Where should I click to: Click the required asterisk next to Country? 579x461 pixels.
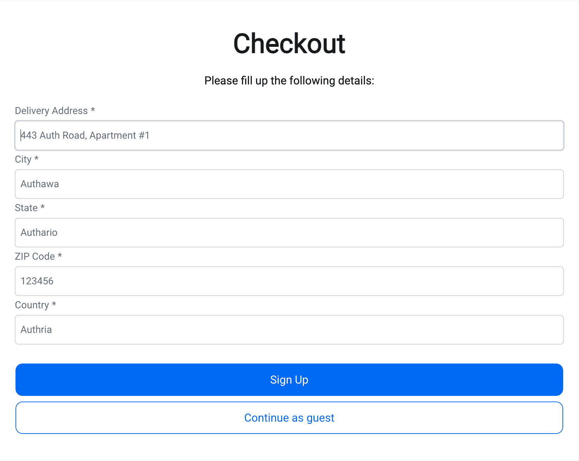point(54,305)
